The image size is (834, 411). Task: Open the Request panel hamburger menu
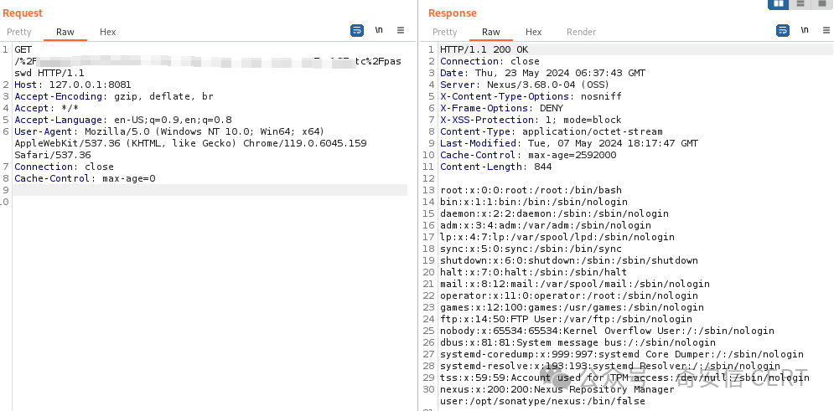pos(401,31)
